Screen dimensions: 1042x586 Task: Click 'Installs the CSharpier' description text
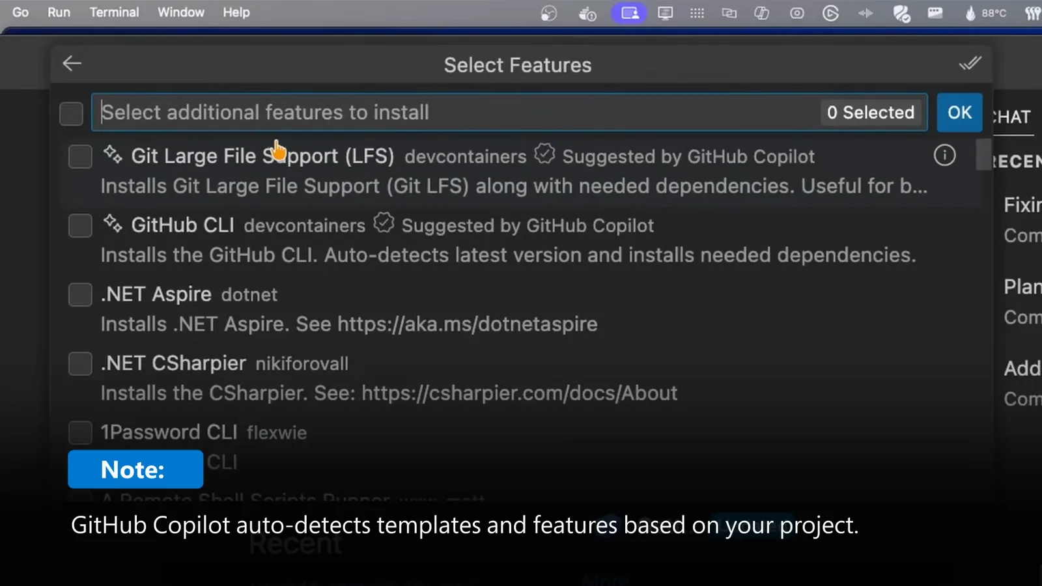tap(389, 393)
